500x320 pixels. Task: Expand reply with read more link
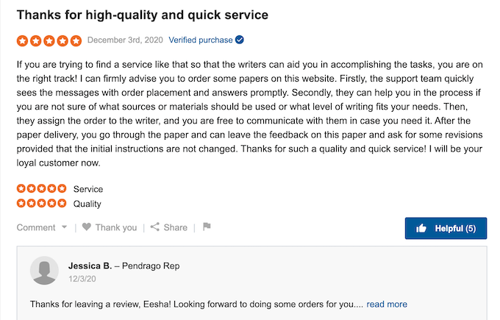pyautogui.click(x=387, y=304)
